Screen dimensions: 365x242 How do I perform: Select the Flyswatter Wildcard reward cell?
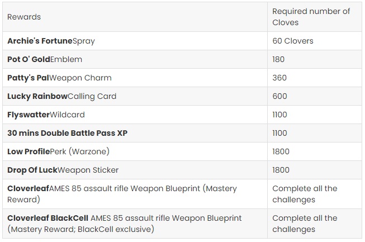click(x=135, y=115)
